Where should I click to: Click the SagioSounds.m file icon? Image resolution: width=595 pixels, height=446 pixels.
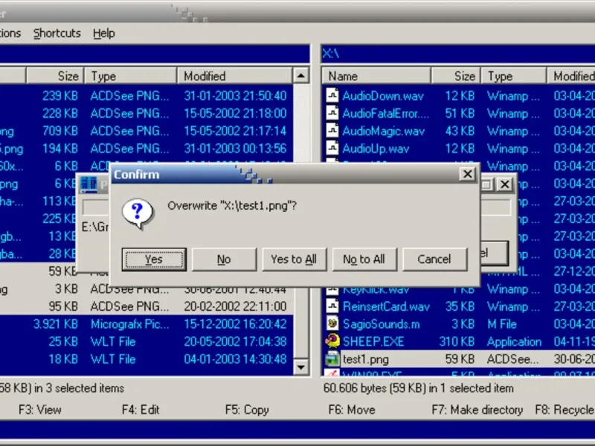coord(332,324)
